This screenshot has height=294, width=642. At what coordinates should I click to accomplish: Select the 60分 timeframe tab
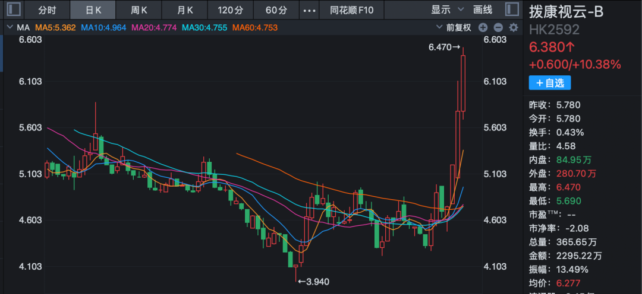pyautogui.click(x=276, y=10)
